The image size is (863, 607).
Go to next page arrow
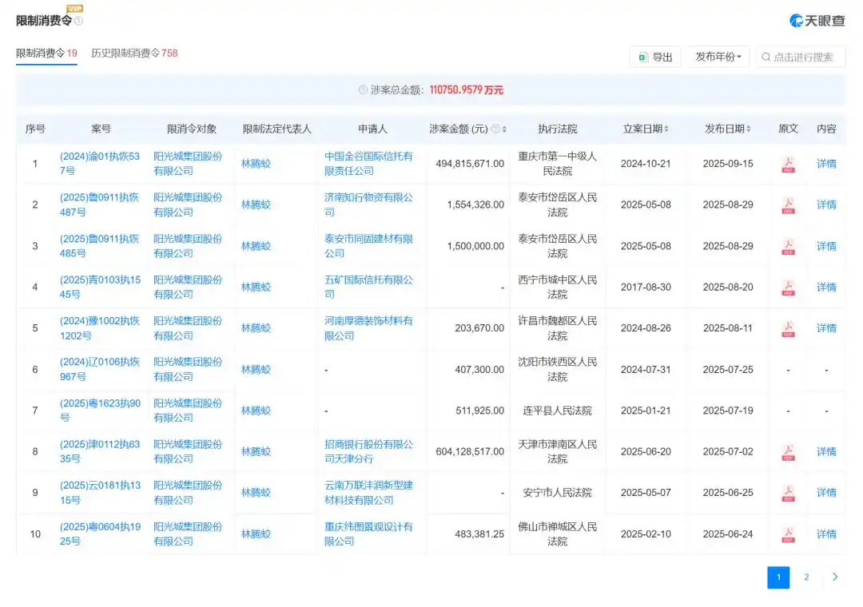835,577
